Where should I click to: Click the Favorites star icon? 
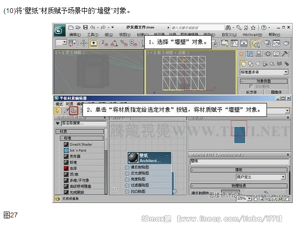point(253,28)
